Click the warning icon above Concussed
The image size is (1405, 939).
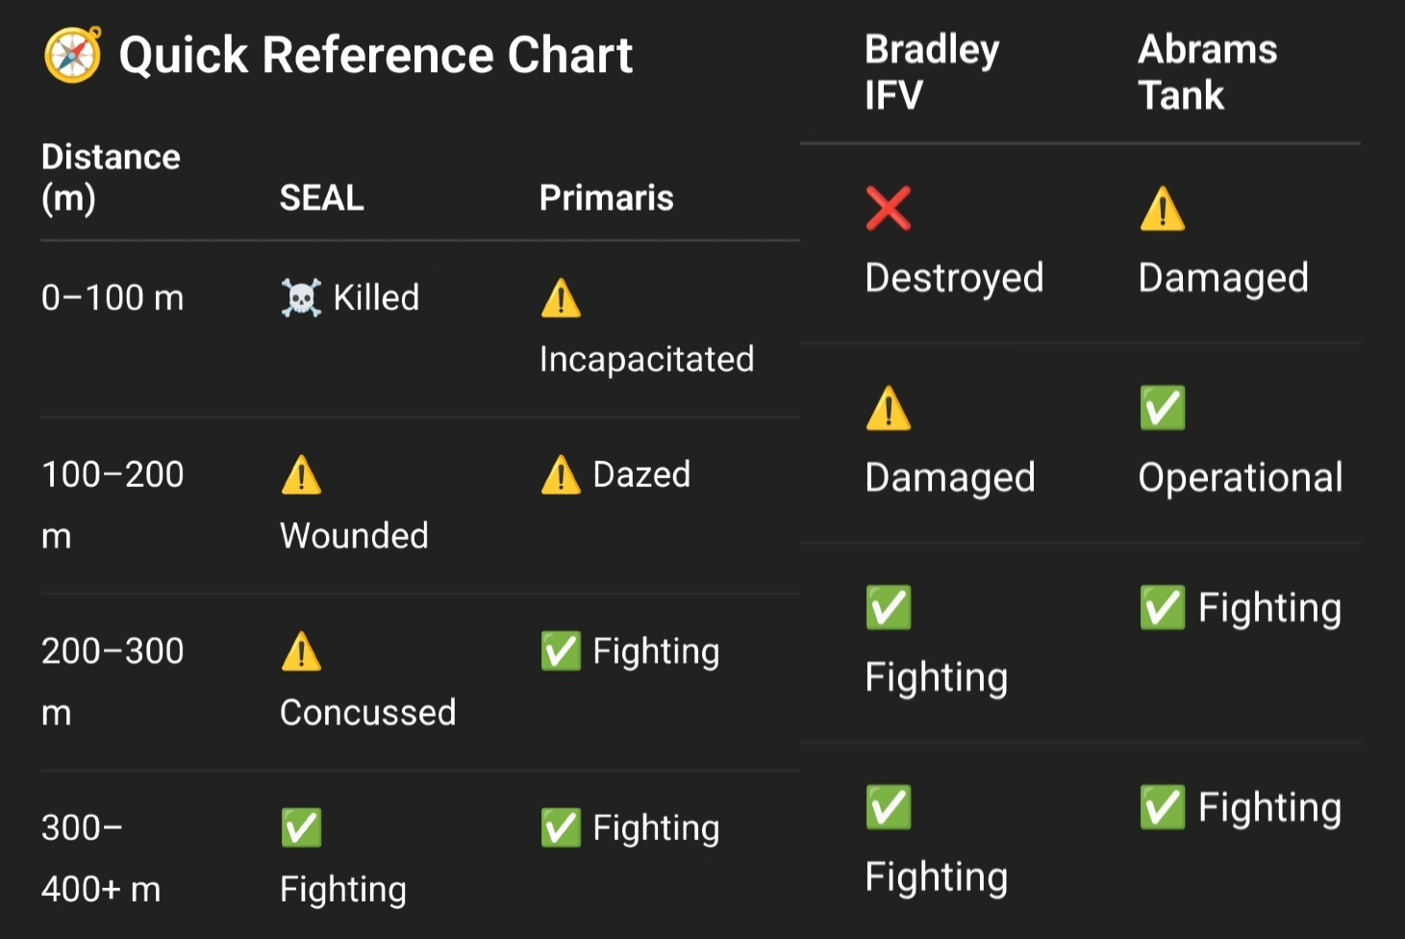301,651
